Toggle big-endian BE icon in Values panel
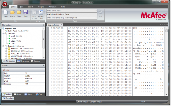The width and height of the screenshot is (171, 106). pyautogui.click(x=4, y=70)
